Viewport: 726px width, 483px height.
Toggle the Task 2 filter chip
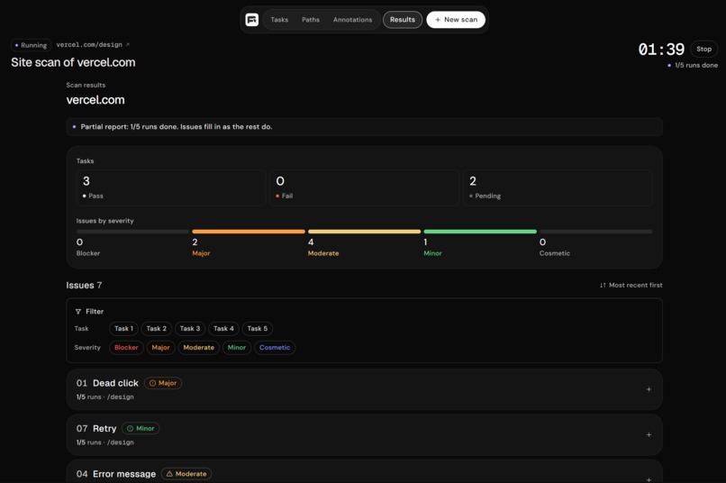pyautogui.click(x=156, y=328)
